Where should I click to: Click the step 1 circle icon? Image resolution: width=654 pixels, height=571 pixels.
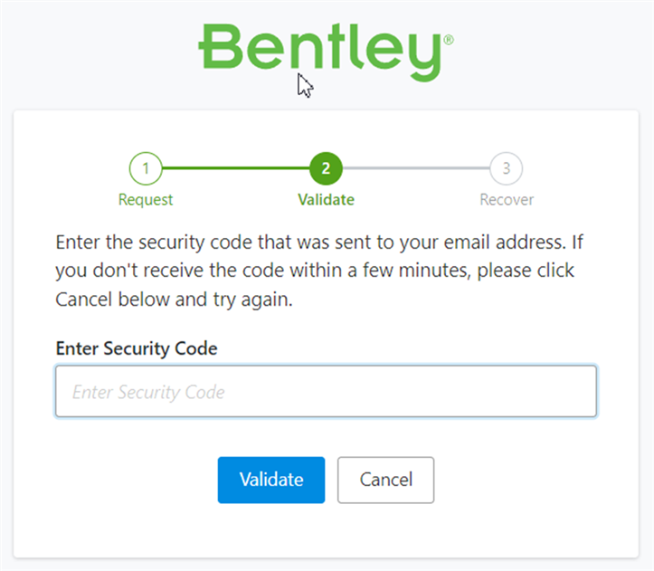pyautogui.click(x=146, y=167)
